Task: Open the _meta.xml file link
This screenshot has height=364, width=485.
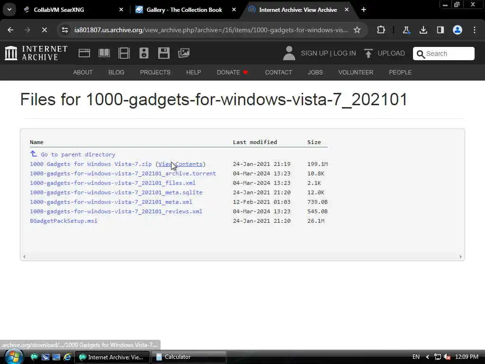Action: (111, 202)
